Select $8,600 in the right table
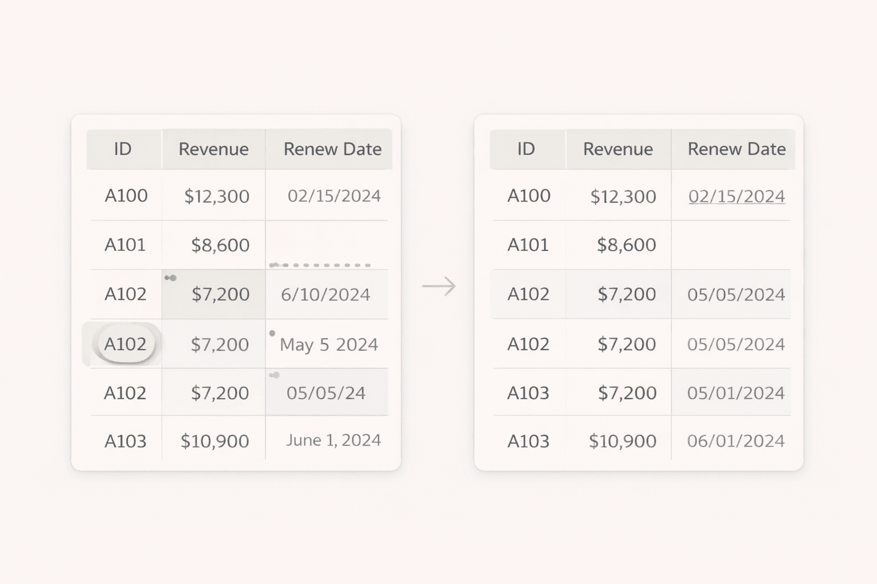 click(x=626, y=245)
